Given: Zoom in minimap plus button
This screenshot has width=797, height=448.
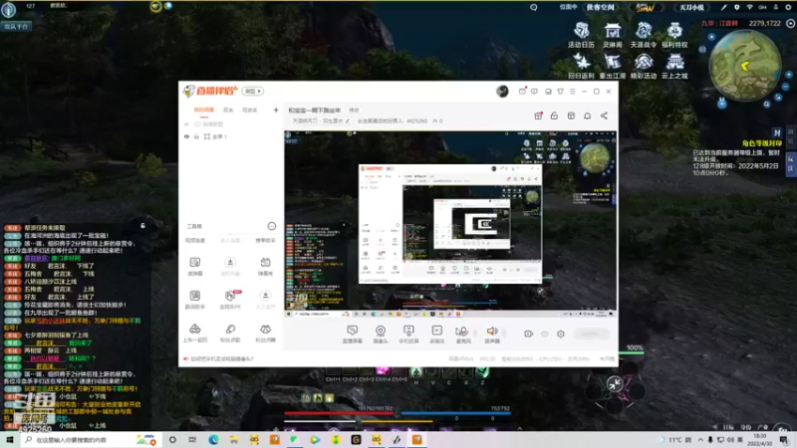Looking at the screenshot, I should pos(788,75).
